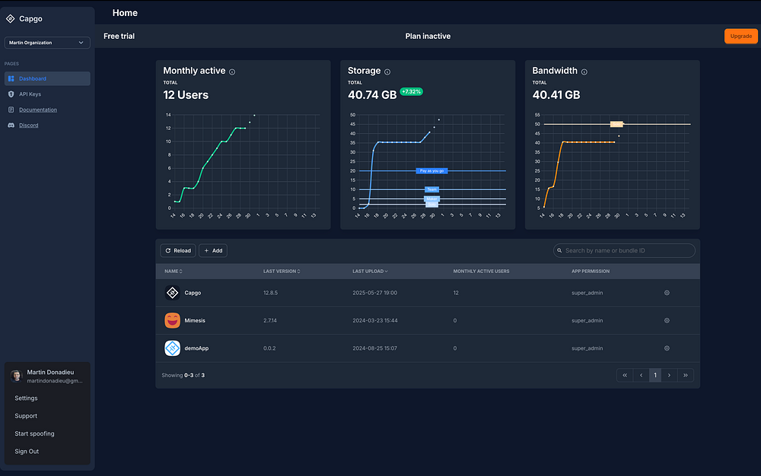Screen dimensions: 761x476
Task: Sort table by the Last Version column
Action: click(x=282, y=271)
